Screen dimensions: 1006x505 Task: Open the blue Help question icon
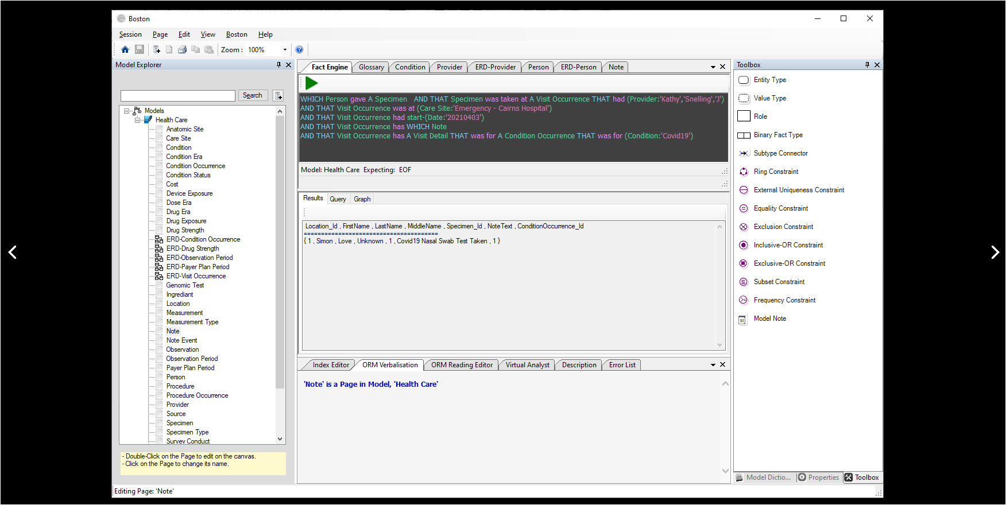(299, 50)
